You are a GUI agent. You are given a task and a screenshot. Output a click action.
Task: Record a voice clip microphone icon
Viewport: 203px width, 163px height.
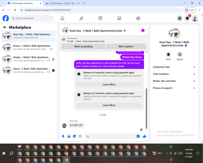point(63,136)
